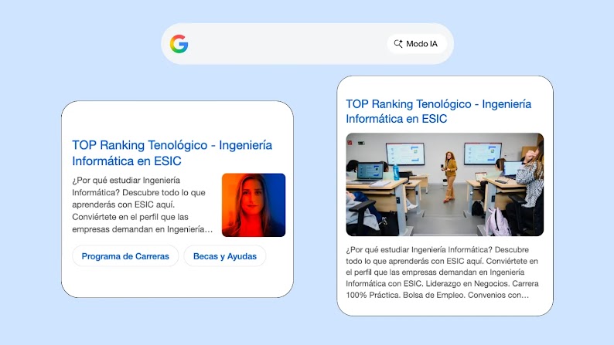Focus the Google search input field
Screen dimensions: 614x345
point(308,44)
